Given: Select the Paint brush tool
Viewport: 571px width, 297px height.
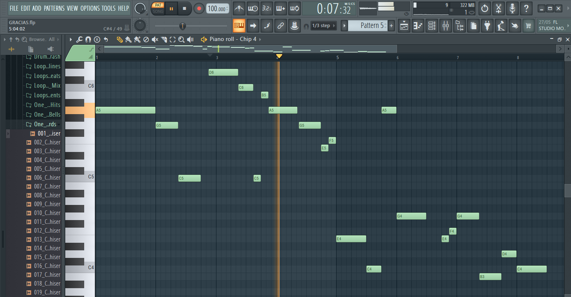Looking at the screenshot, I should (128, 39).
